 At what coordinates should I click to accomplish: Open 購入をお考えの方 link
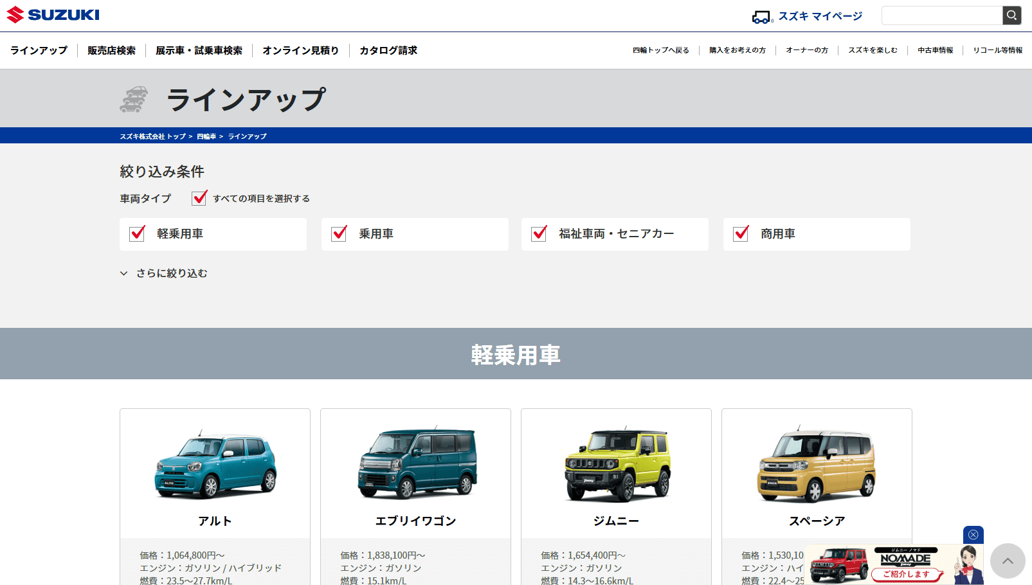(738, 50)
